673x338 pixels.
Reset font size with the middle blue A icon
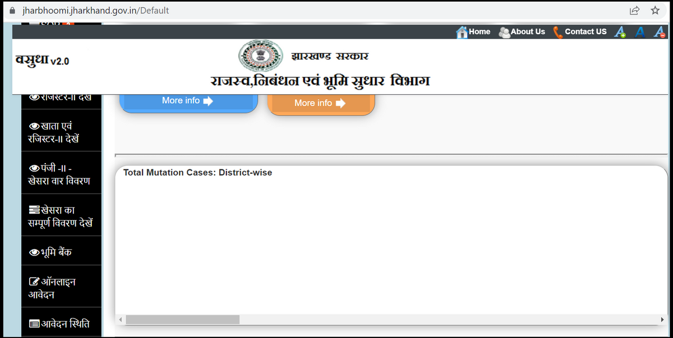click(640, 32)
